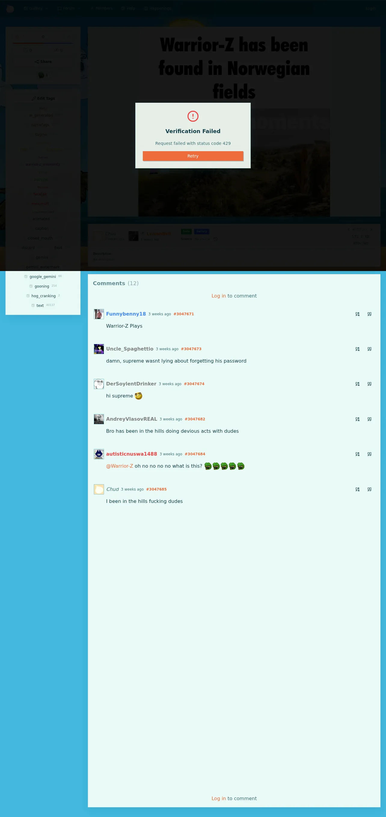Visit Funnybenny18's profile by username

(126, 314)
